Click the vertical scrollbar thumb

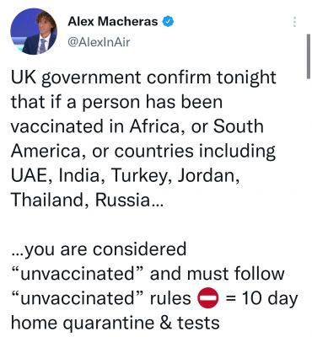(x=309, y=56)
